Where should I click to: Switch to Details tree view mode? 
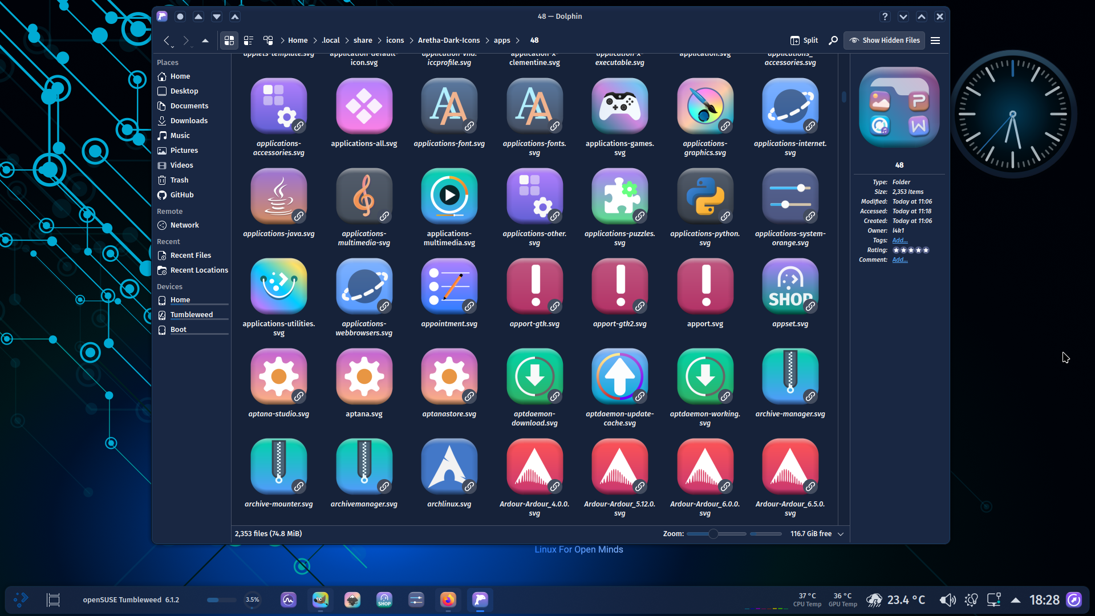(x=268, y=40)
